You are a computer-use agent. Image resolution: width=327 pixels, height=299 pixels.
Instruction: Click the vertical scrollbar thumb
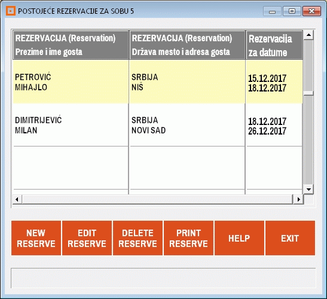point(308,66)
